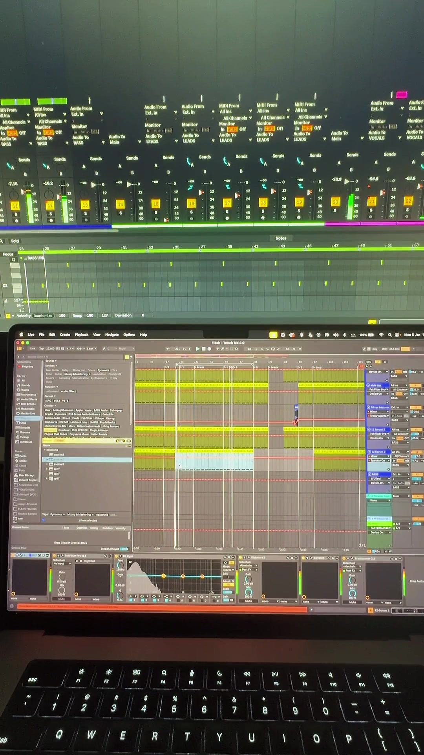
Task: Jump to the 'drop' locator in arrangement
Action: pos(318,367)
